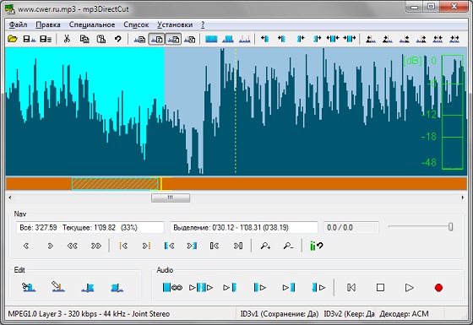Start recording with the red record button
Screen dimensions: 473x325
[438, 288]
